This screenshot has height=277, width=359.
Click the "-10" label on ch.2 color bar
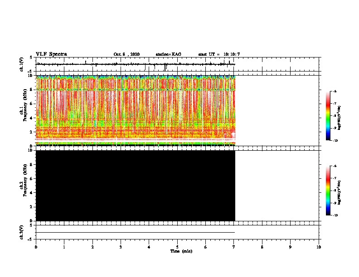[335, 215]
